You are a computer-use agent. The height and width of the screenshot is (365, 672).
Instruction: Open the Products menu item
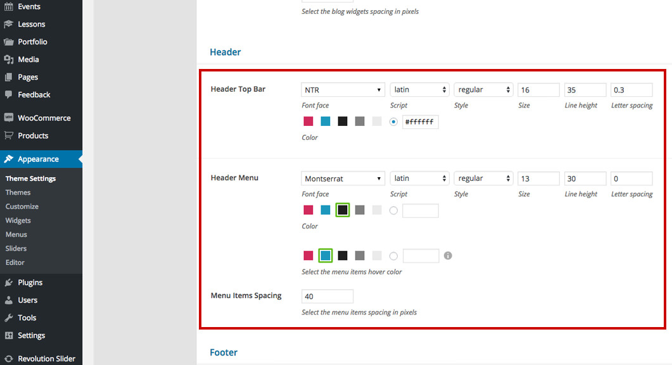(33, 135)
